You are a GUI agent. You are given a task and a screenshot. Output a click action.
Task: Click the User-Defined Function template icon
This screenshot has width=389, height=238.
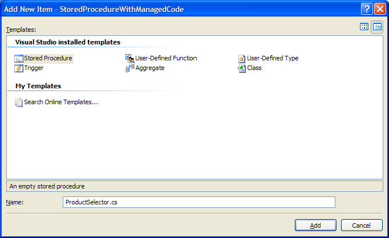(129, 58)
